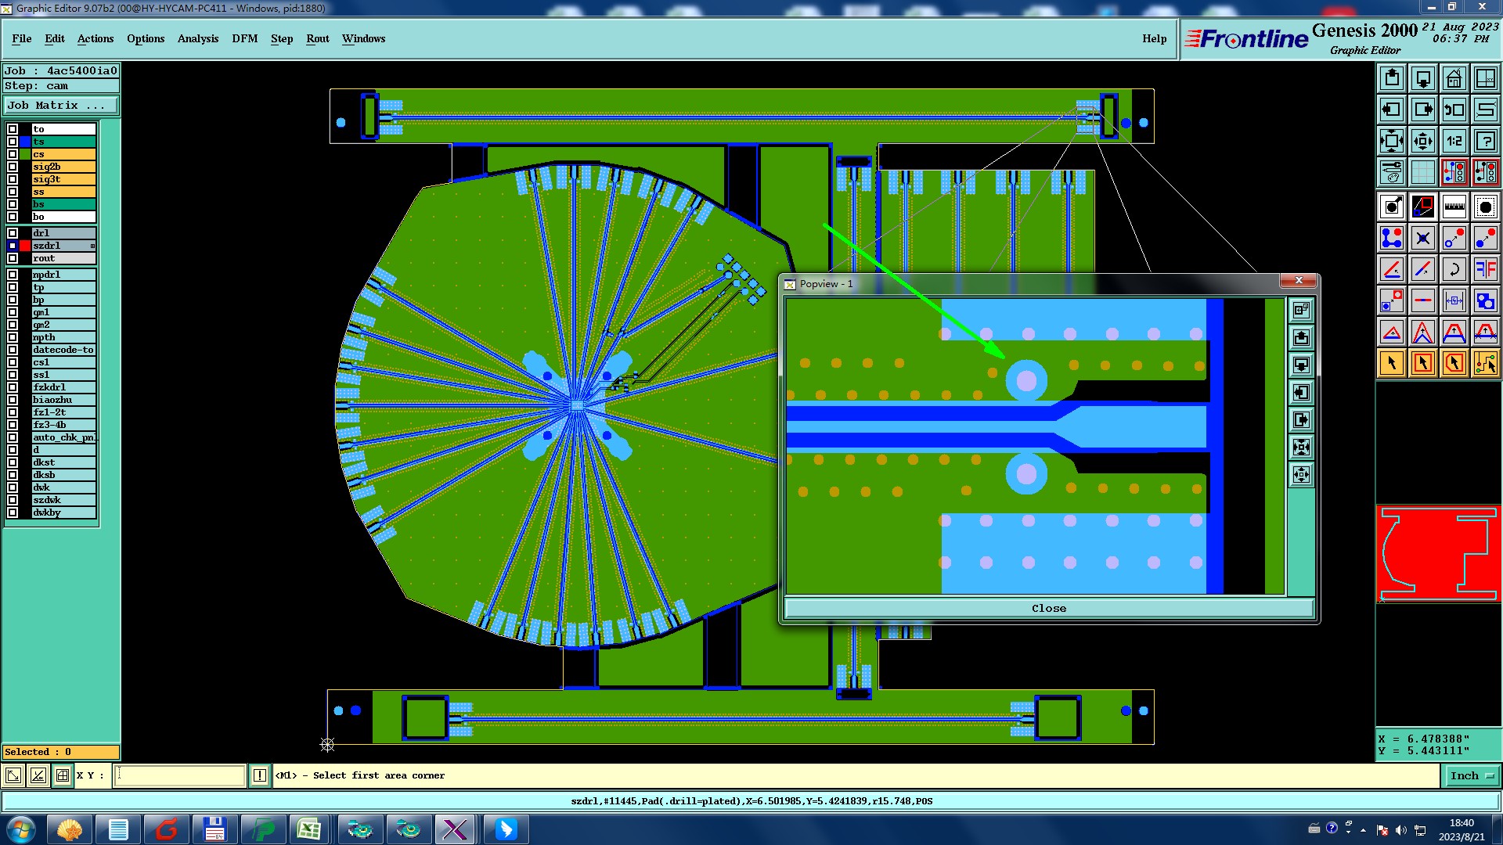The height and width of the screenshot is (845, 1503).
Task: Click the X Y coordinate input field
Action: 180,775
